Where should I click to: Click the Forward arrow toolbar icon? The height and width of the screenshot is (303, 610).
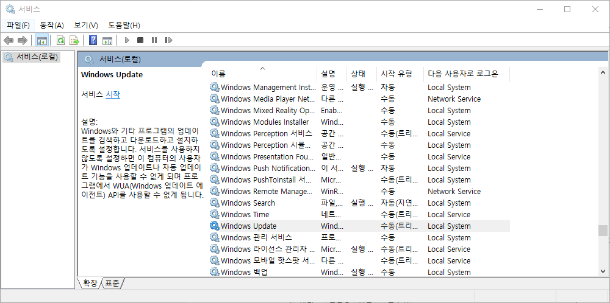(x=23, y=40)
